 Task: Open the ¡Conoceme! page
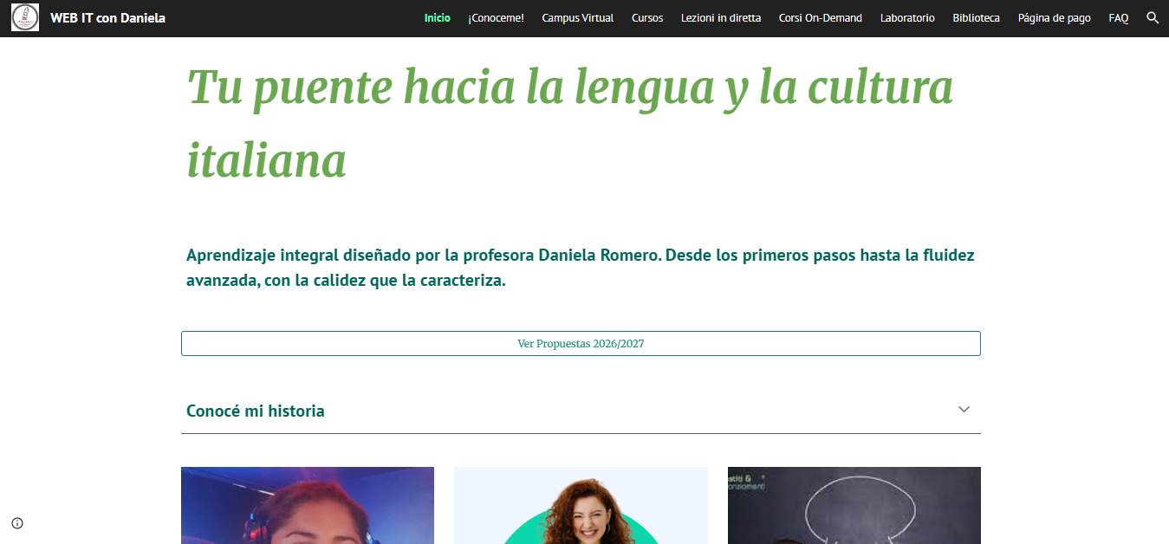coord(496,18)
